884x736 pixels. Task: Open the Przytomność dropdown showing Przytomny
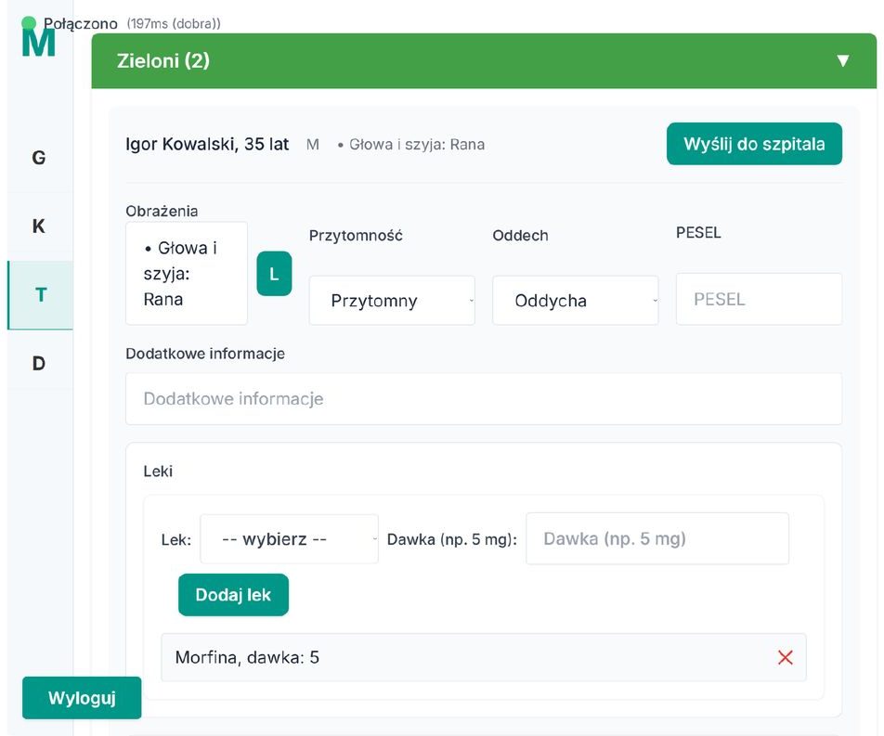coord(392,301)
